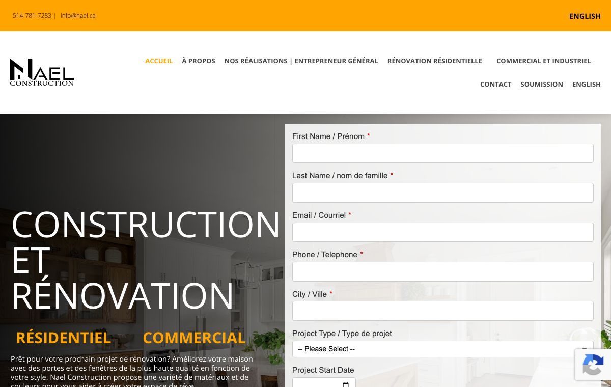Go to the Contact page

pyautogui.click(x=495, y=84)
